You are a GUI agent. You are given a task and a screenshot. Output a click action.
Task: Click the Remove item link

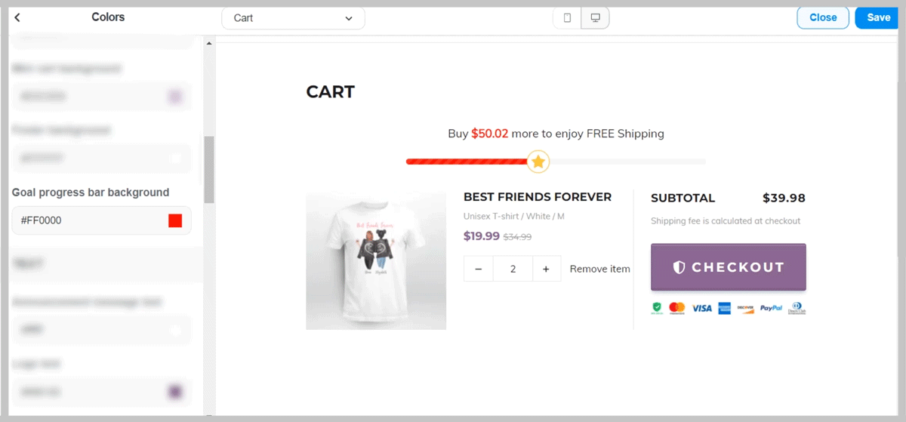[x=599, y=269]
